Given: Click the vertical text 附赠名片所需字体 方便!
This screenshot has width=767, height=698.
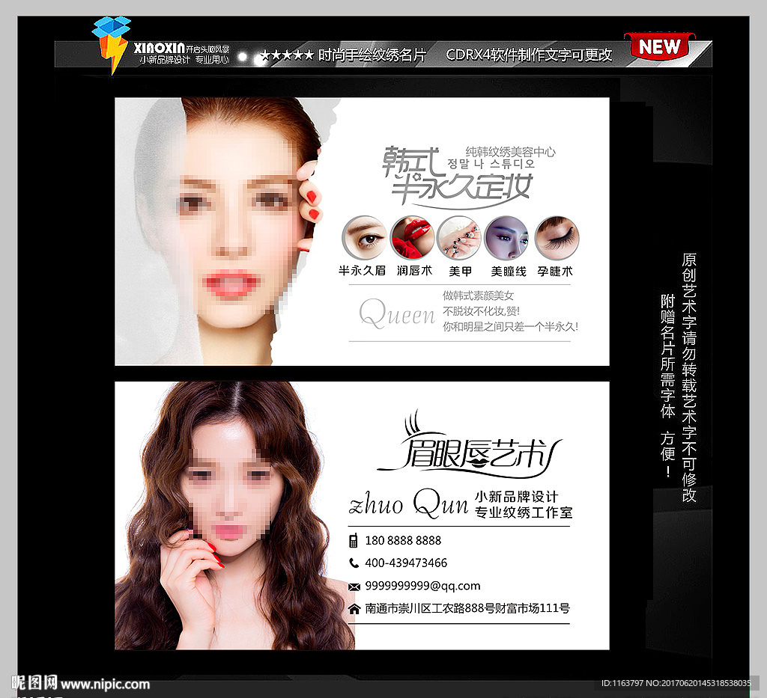Looking at the screenshot, I should 667,386.
